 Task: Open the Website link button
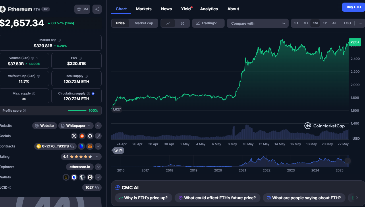pos(45,126)
